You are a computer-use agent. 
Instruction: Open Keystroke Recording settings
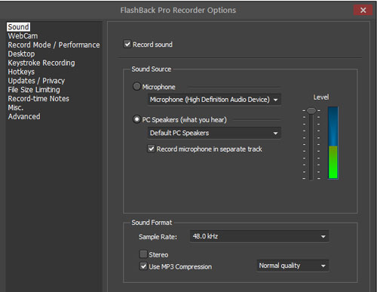click(x=41, y=63)
